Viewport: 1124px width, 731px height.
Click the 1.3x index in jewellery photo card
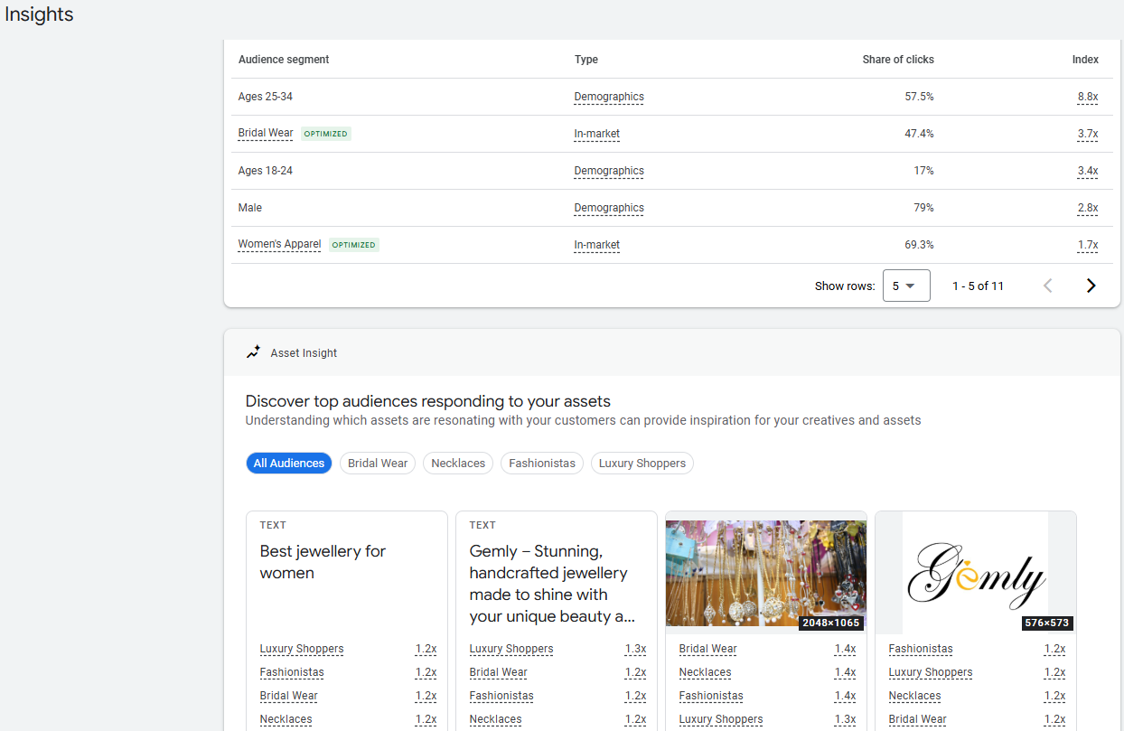(845, 719)
